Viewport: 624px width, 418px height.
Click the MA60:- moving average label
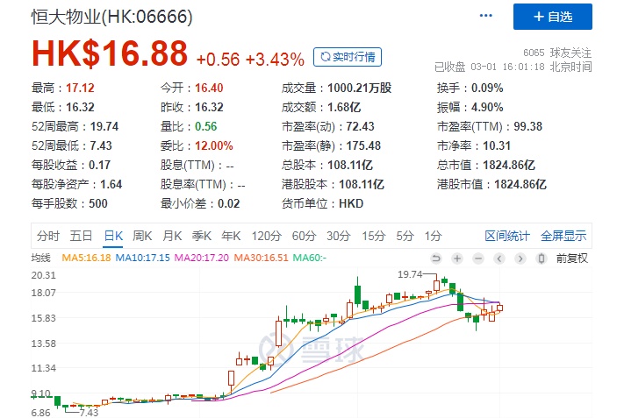310,258
